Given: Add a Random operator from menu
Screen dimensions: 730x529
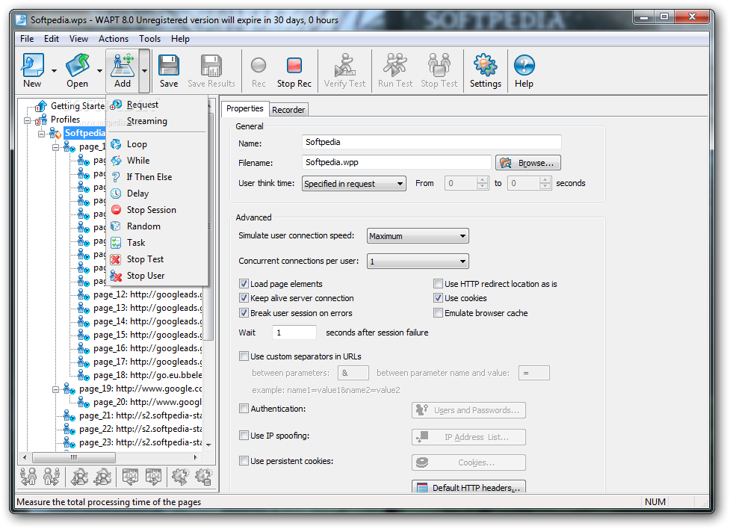Looking at the screenshot, I should [158, 226].
